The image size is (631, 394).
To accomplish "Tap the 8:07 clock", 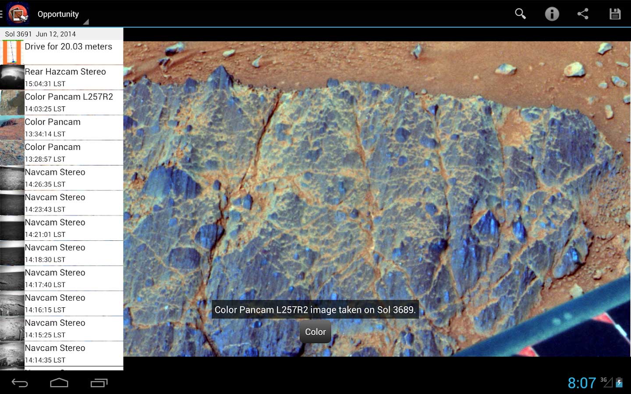I will (x=581, y=383).
